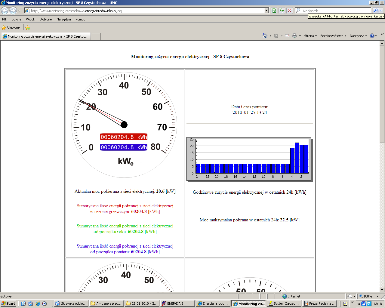Click the vertical scrollbar up arrow
Viewport: 385px width, 308px height.
(382, 43)
